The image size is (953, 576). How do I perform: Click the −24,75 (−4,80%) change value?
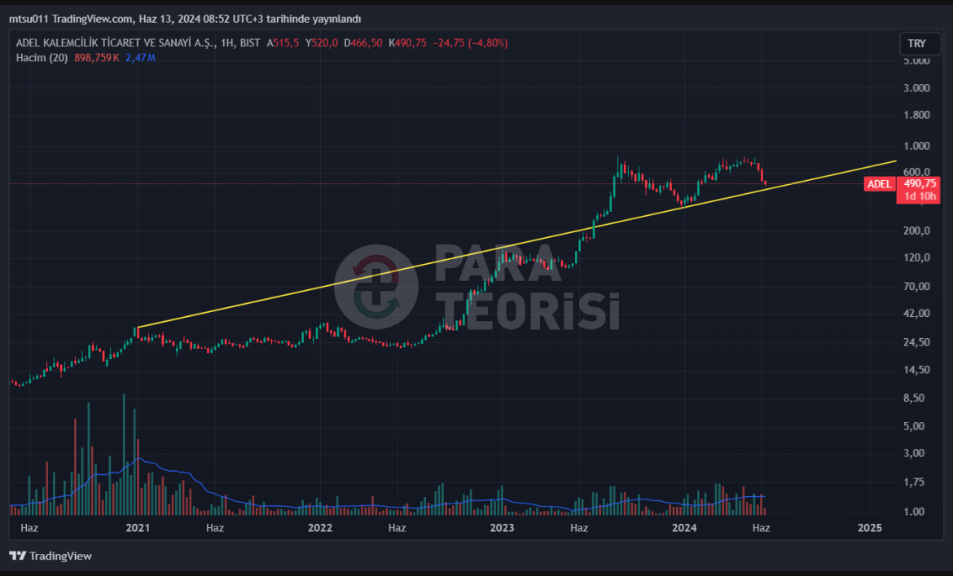pyautogui.click(x=470, y=42)
